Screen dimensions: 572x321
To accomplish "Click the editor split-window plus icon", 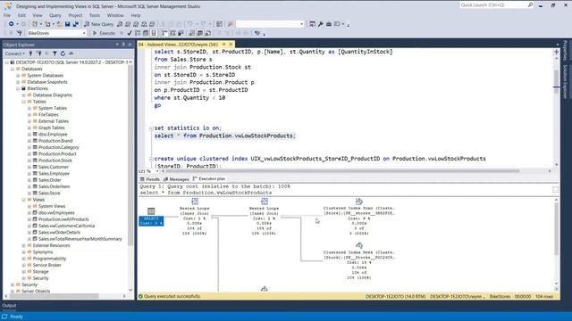I will pyautogui.click(x=556, y=52).
